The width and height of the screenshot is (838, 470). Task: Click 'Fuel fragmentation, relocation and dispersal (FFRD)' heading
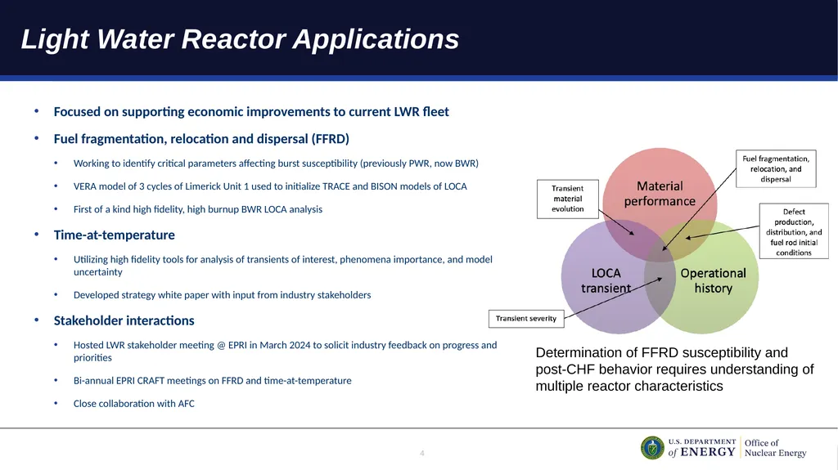[x=201, y=139]
